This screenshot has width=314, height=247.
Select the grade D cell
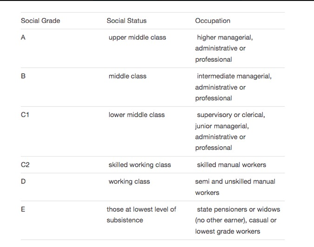pyautogui.click(x=23, y=182)
